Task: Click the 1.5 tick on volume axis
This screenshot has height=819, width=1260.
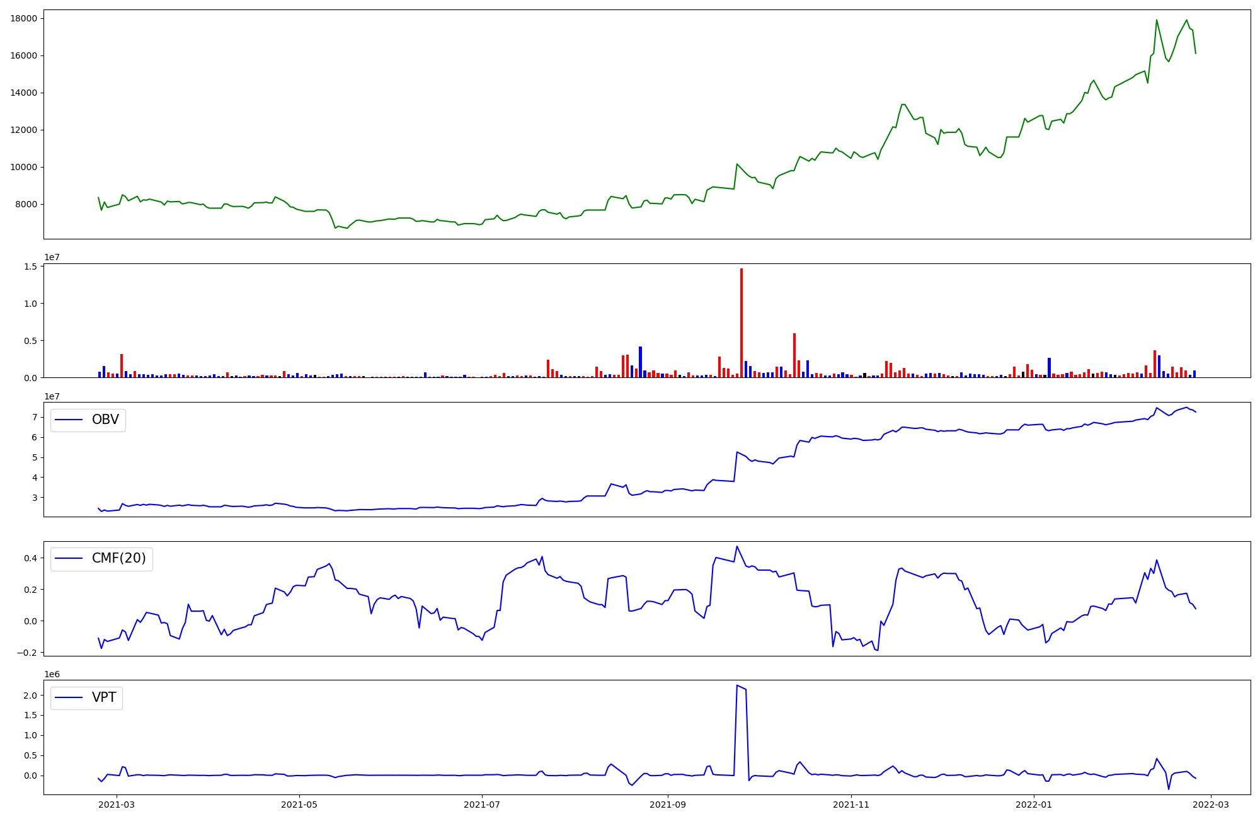Action: click(31, 266)
